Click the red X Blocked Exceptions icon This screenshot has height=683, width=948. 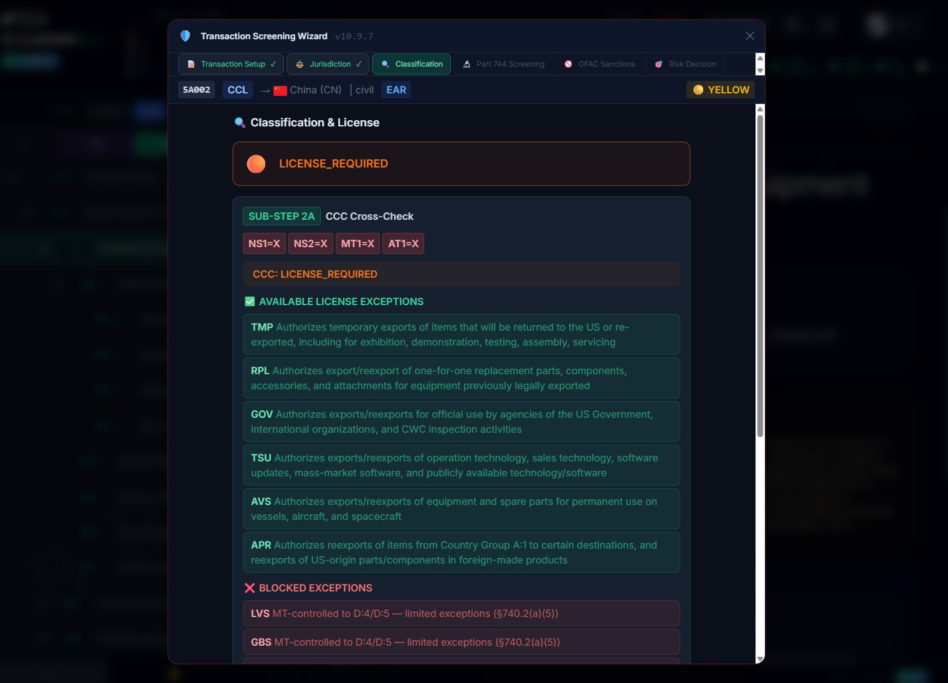tap(250, 588)
